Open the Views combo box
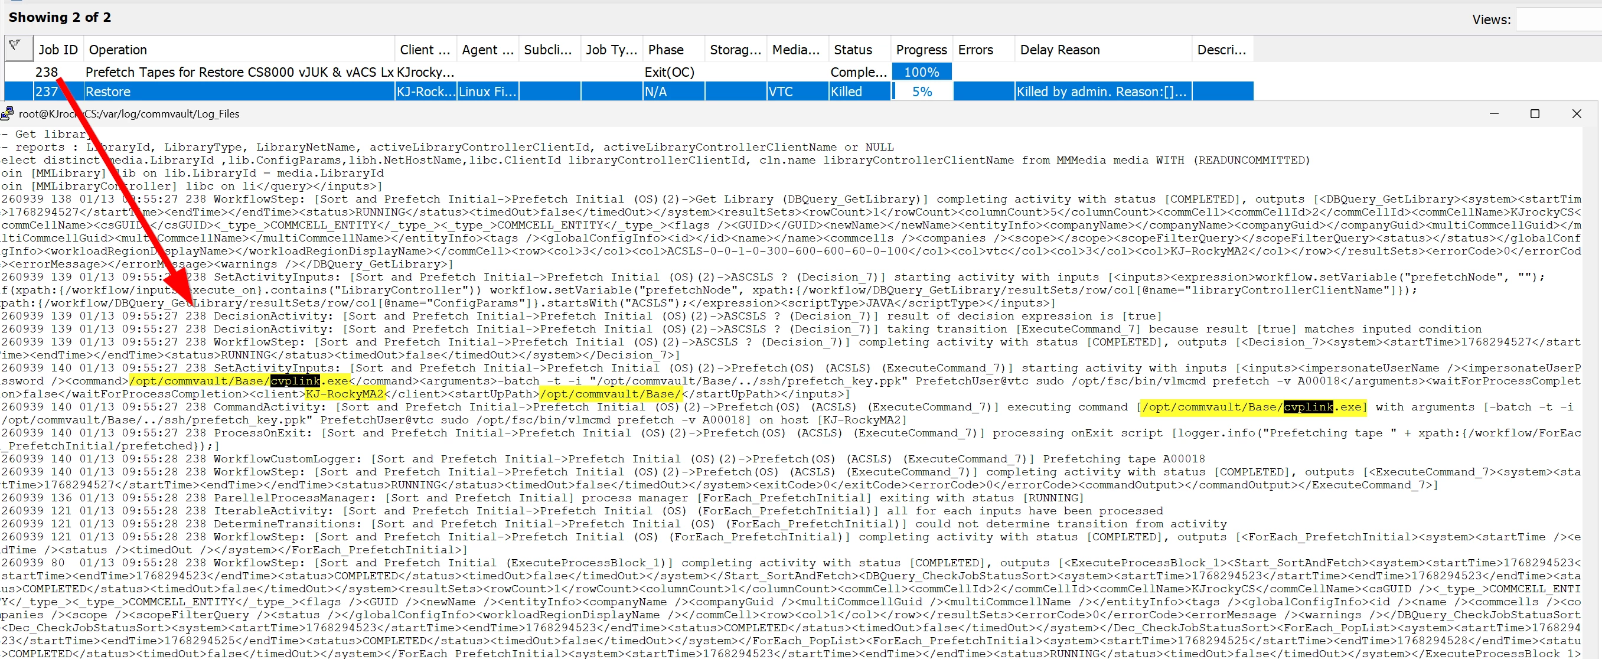 click(x=1558, y=19)
